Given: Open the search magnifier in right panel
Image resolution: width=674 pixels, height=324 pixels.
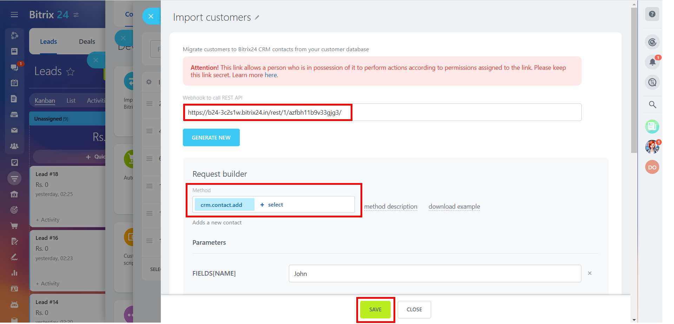Looking at the screenshot, I should (652, 104).
